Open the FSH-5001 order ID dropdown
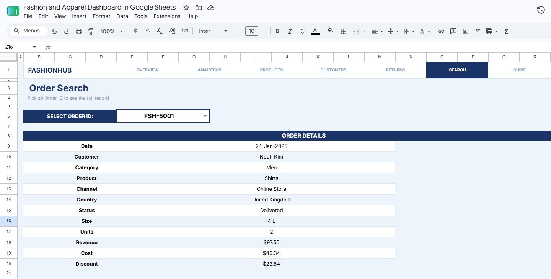Viewport: 551px width, 279px height. 205,116
